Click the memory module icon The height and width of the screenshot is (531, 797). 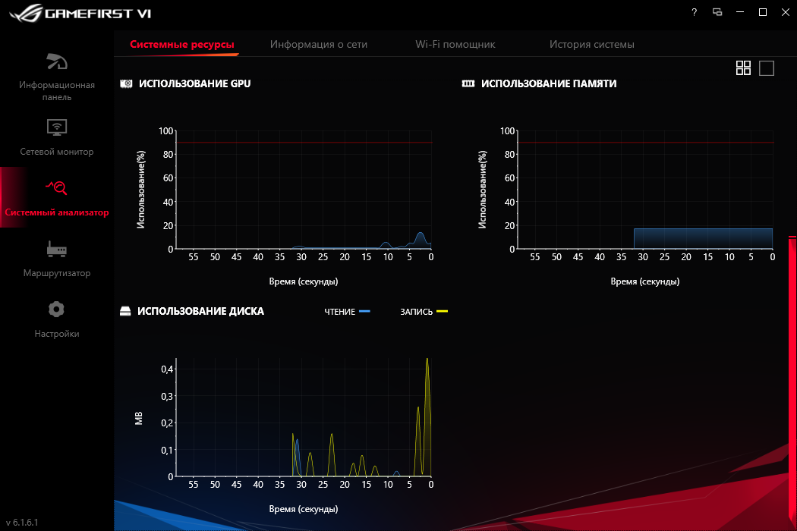[468, 83]
